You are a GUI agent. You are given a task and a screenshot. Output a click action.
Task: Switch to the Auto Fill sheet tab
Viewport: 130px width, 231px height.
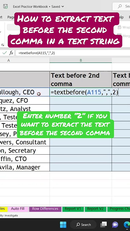(18, 209)
